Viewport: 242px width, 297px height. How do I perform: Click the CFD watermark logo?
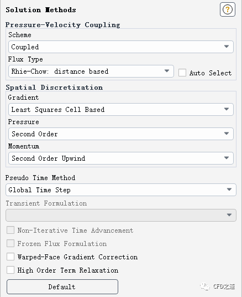(x=218, y=286)
